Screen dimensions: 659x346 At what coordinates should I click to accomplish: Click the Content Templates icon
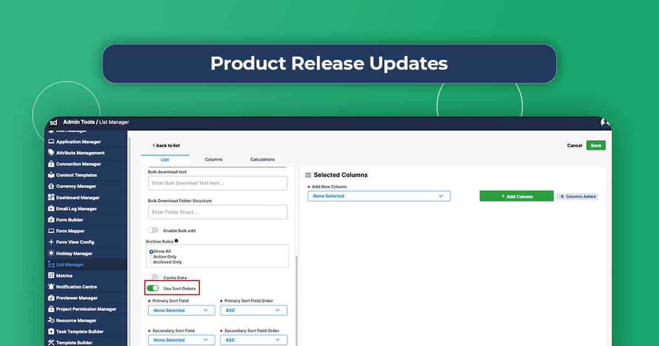(51, 175)
